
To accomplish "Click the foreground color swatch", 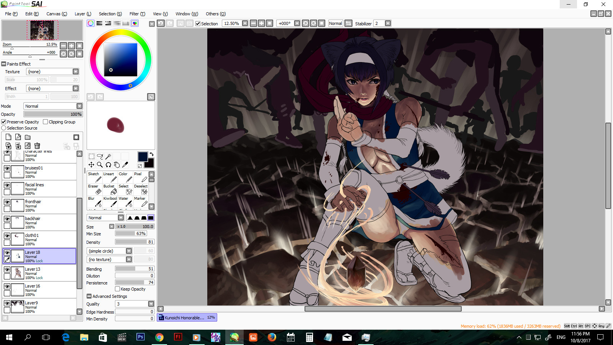I will [143, 156].
